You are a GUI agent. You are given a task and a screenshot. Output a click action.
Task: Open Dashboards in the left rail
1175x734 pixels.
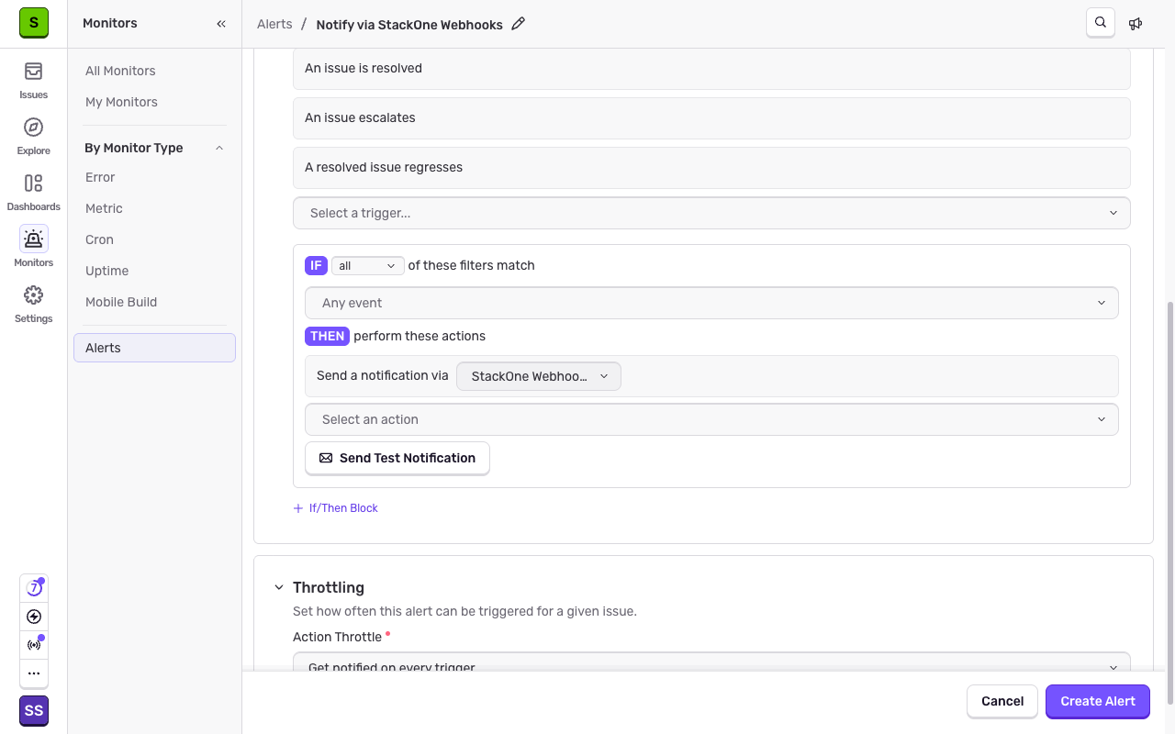click(34, 193)
